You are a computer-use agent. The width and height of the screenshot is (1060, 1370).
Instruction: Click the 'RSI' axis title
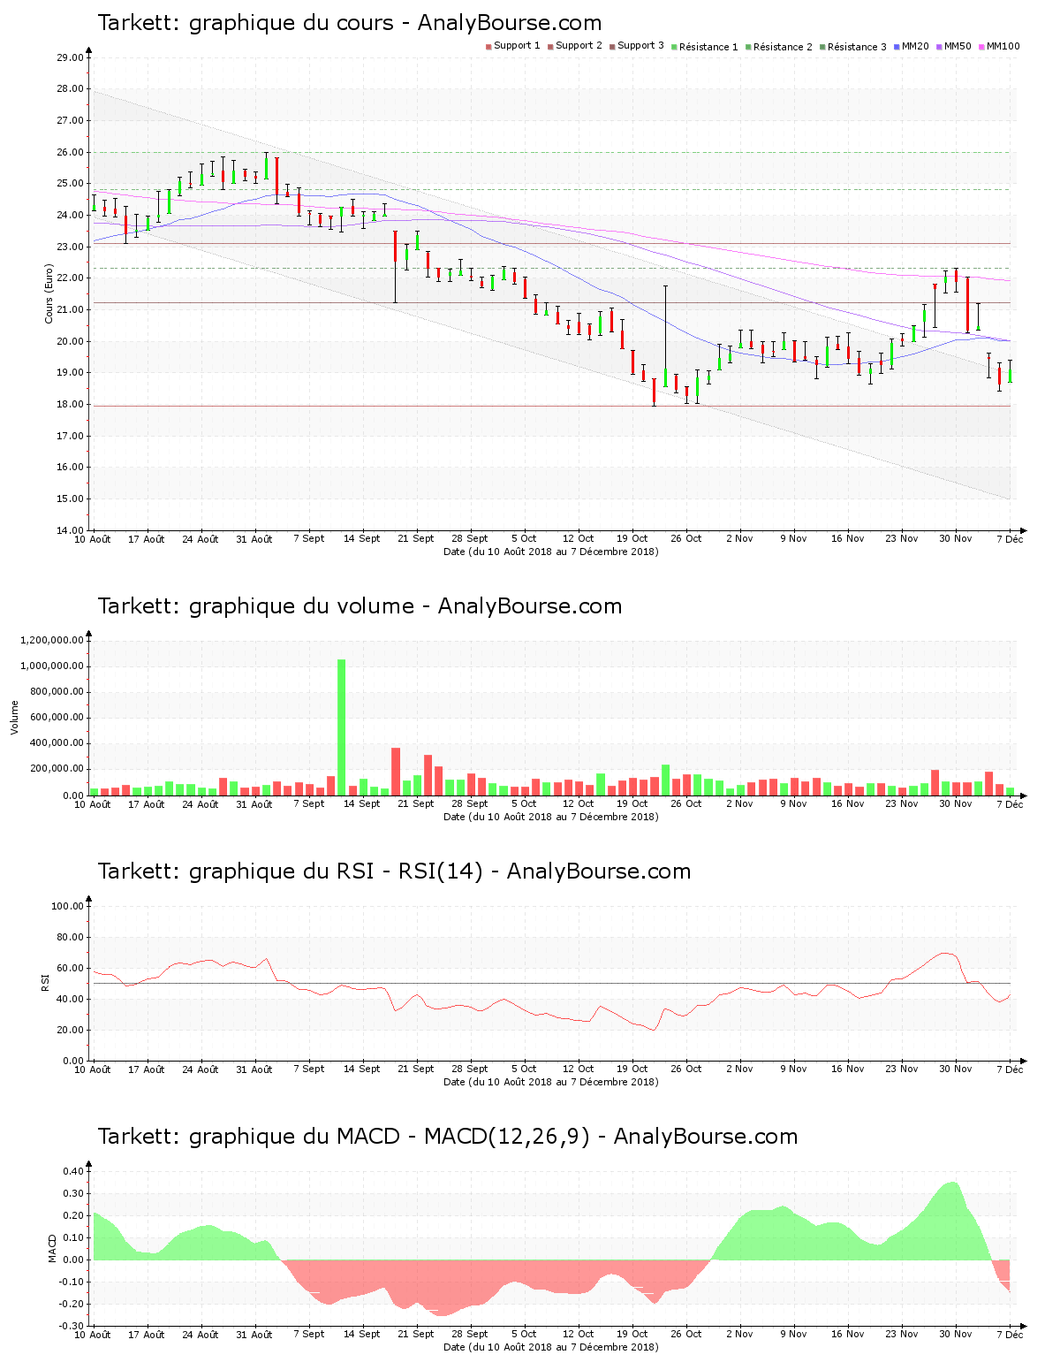(44, 983)
